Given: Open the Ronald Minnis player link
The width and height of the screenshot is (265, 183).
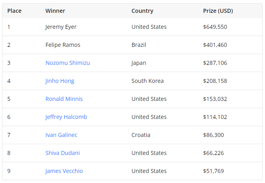Looking at the screenshot, I should click(x=64, y=99).
